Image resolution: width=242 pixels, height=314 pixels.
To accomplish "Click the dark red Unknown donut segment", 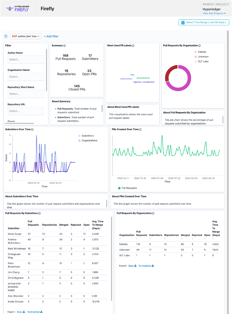I will click(x=168, y=72).
